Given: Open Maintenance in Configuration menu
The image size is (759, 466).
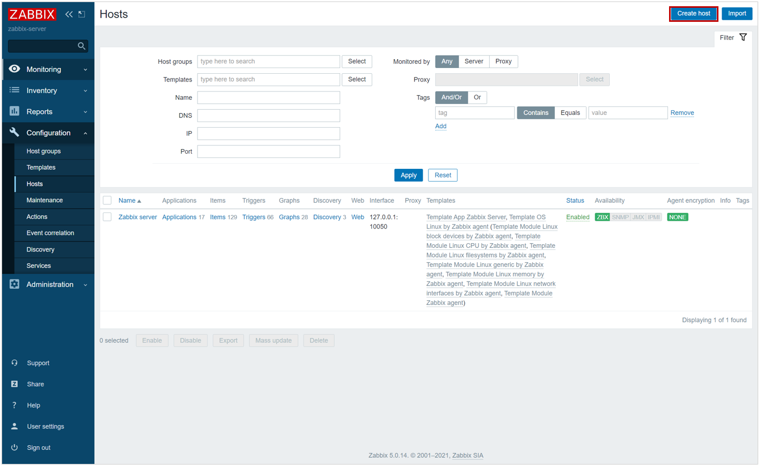Looking at the screenshot, I should pos(45,200).
